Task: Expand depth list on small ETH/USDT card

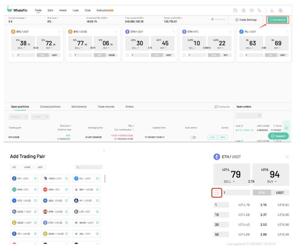Action: tap(127, 55)
